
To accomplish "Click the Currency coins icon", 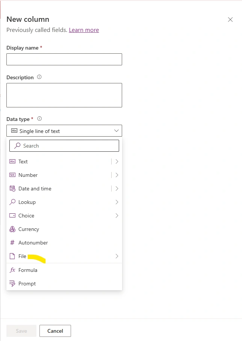I will [x=12, y=229].
